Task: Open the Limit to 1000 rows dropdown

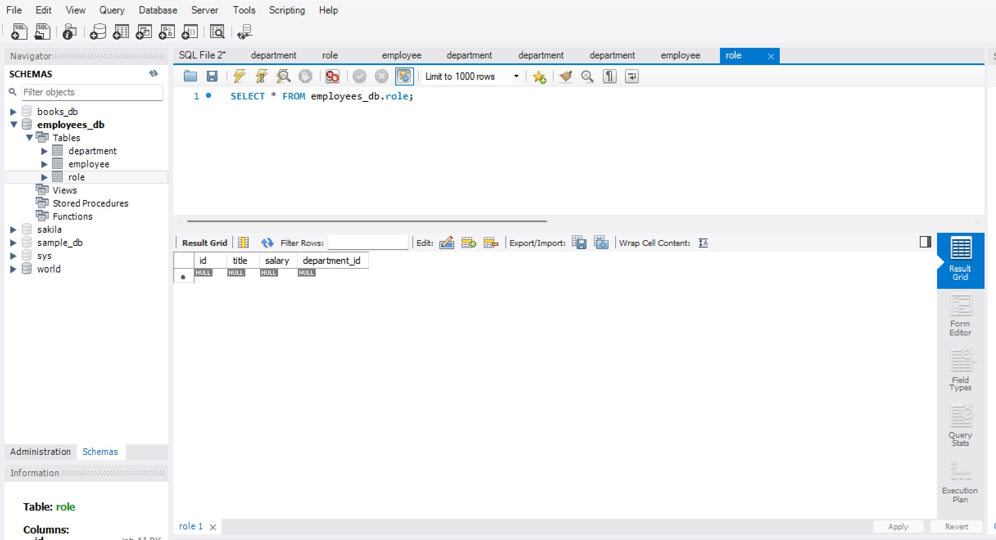Action: 516,76
